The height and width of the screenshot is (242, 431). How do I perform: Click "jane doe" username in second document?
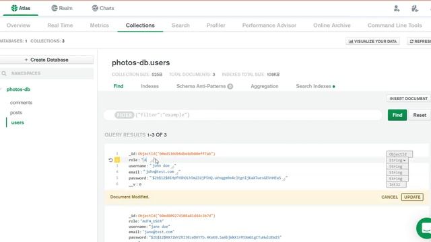(160, 227)
